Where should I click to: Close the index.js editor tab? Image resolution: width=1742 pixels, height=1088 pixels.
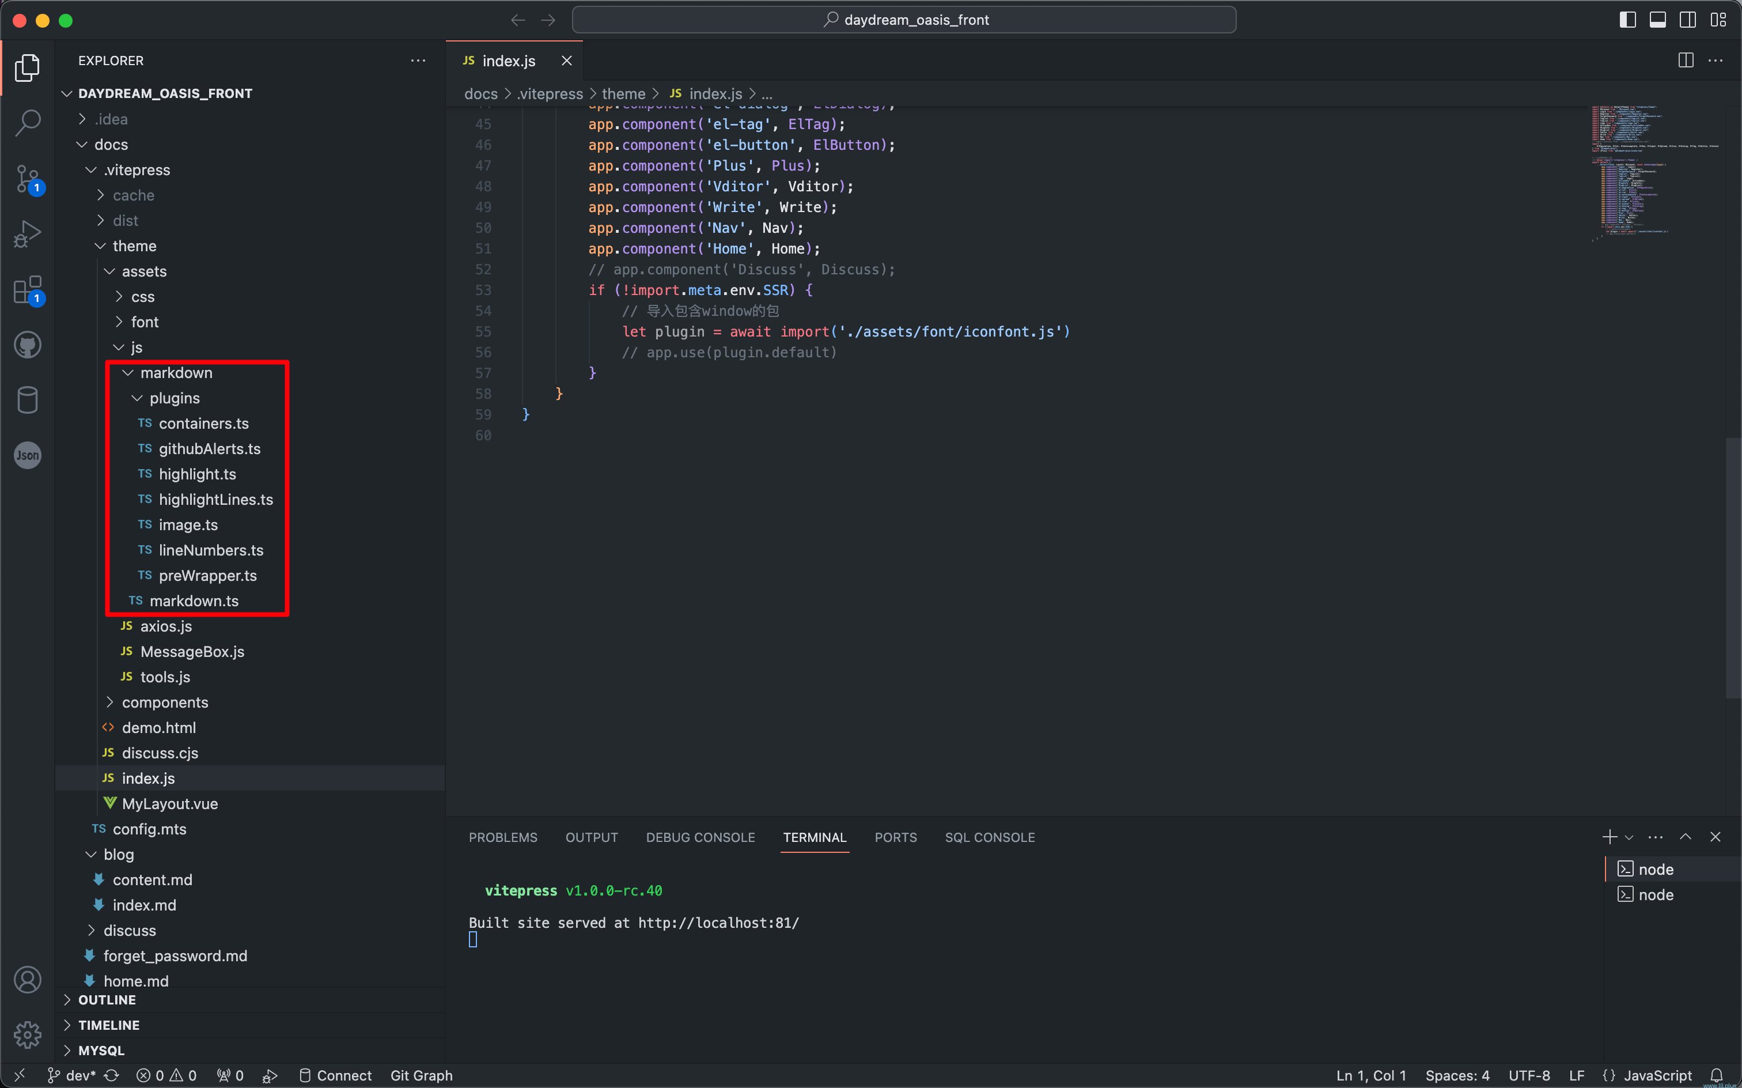pyautogui.click(x=567, y=61)
